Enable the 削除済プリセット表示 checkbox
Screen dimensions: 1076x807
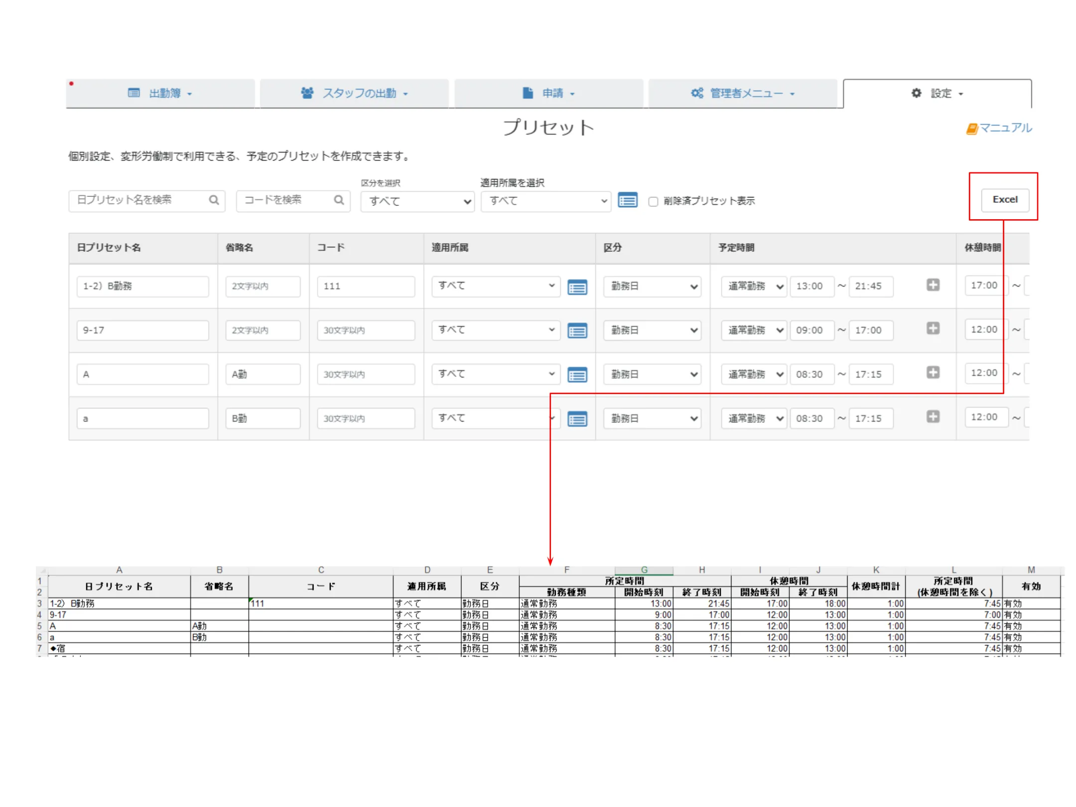(x=653, y=201)
